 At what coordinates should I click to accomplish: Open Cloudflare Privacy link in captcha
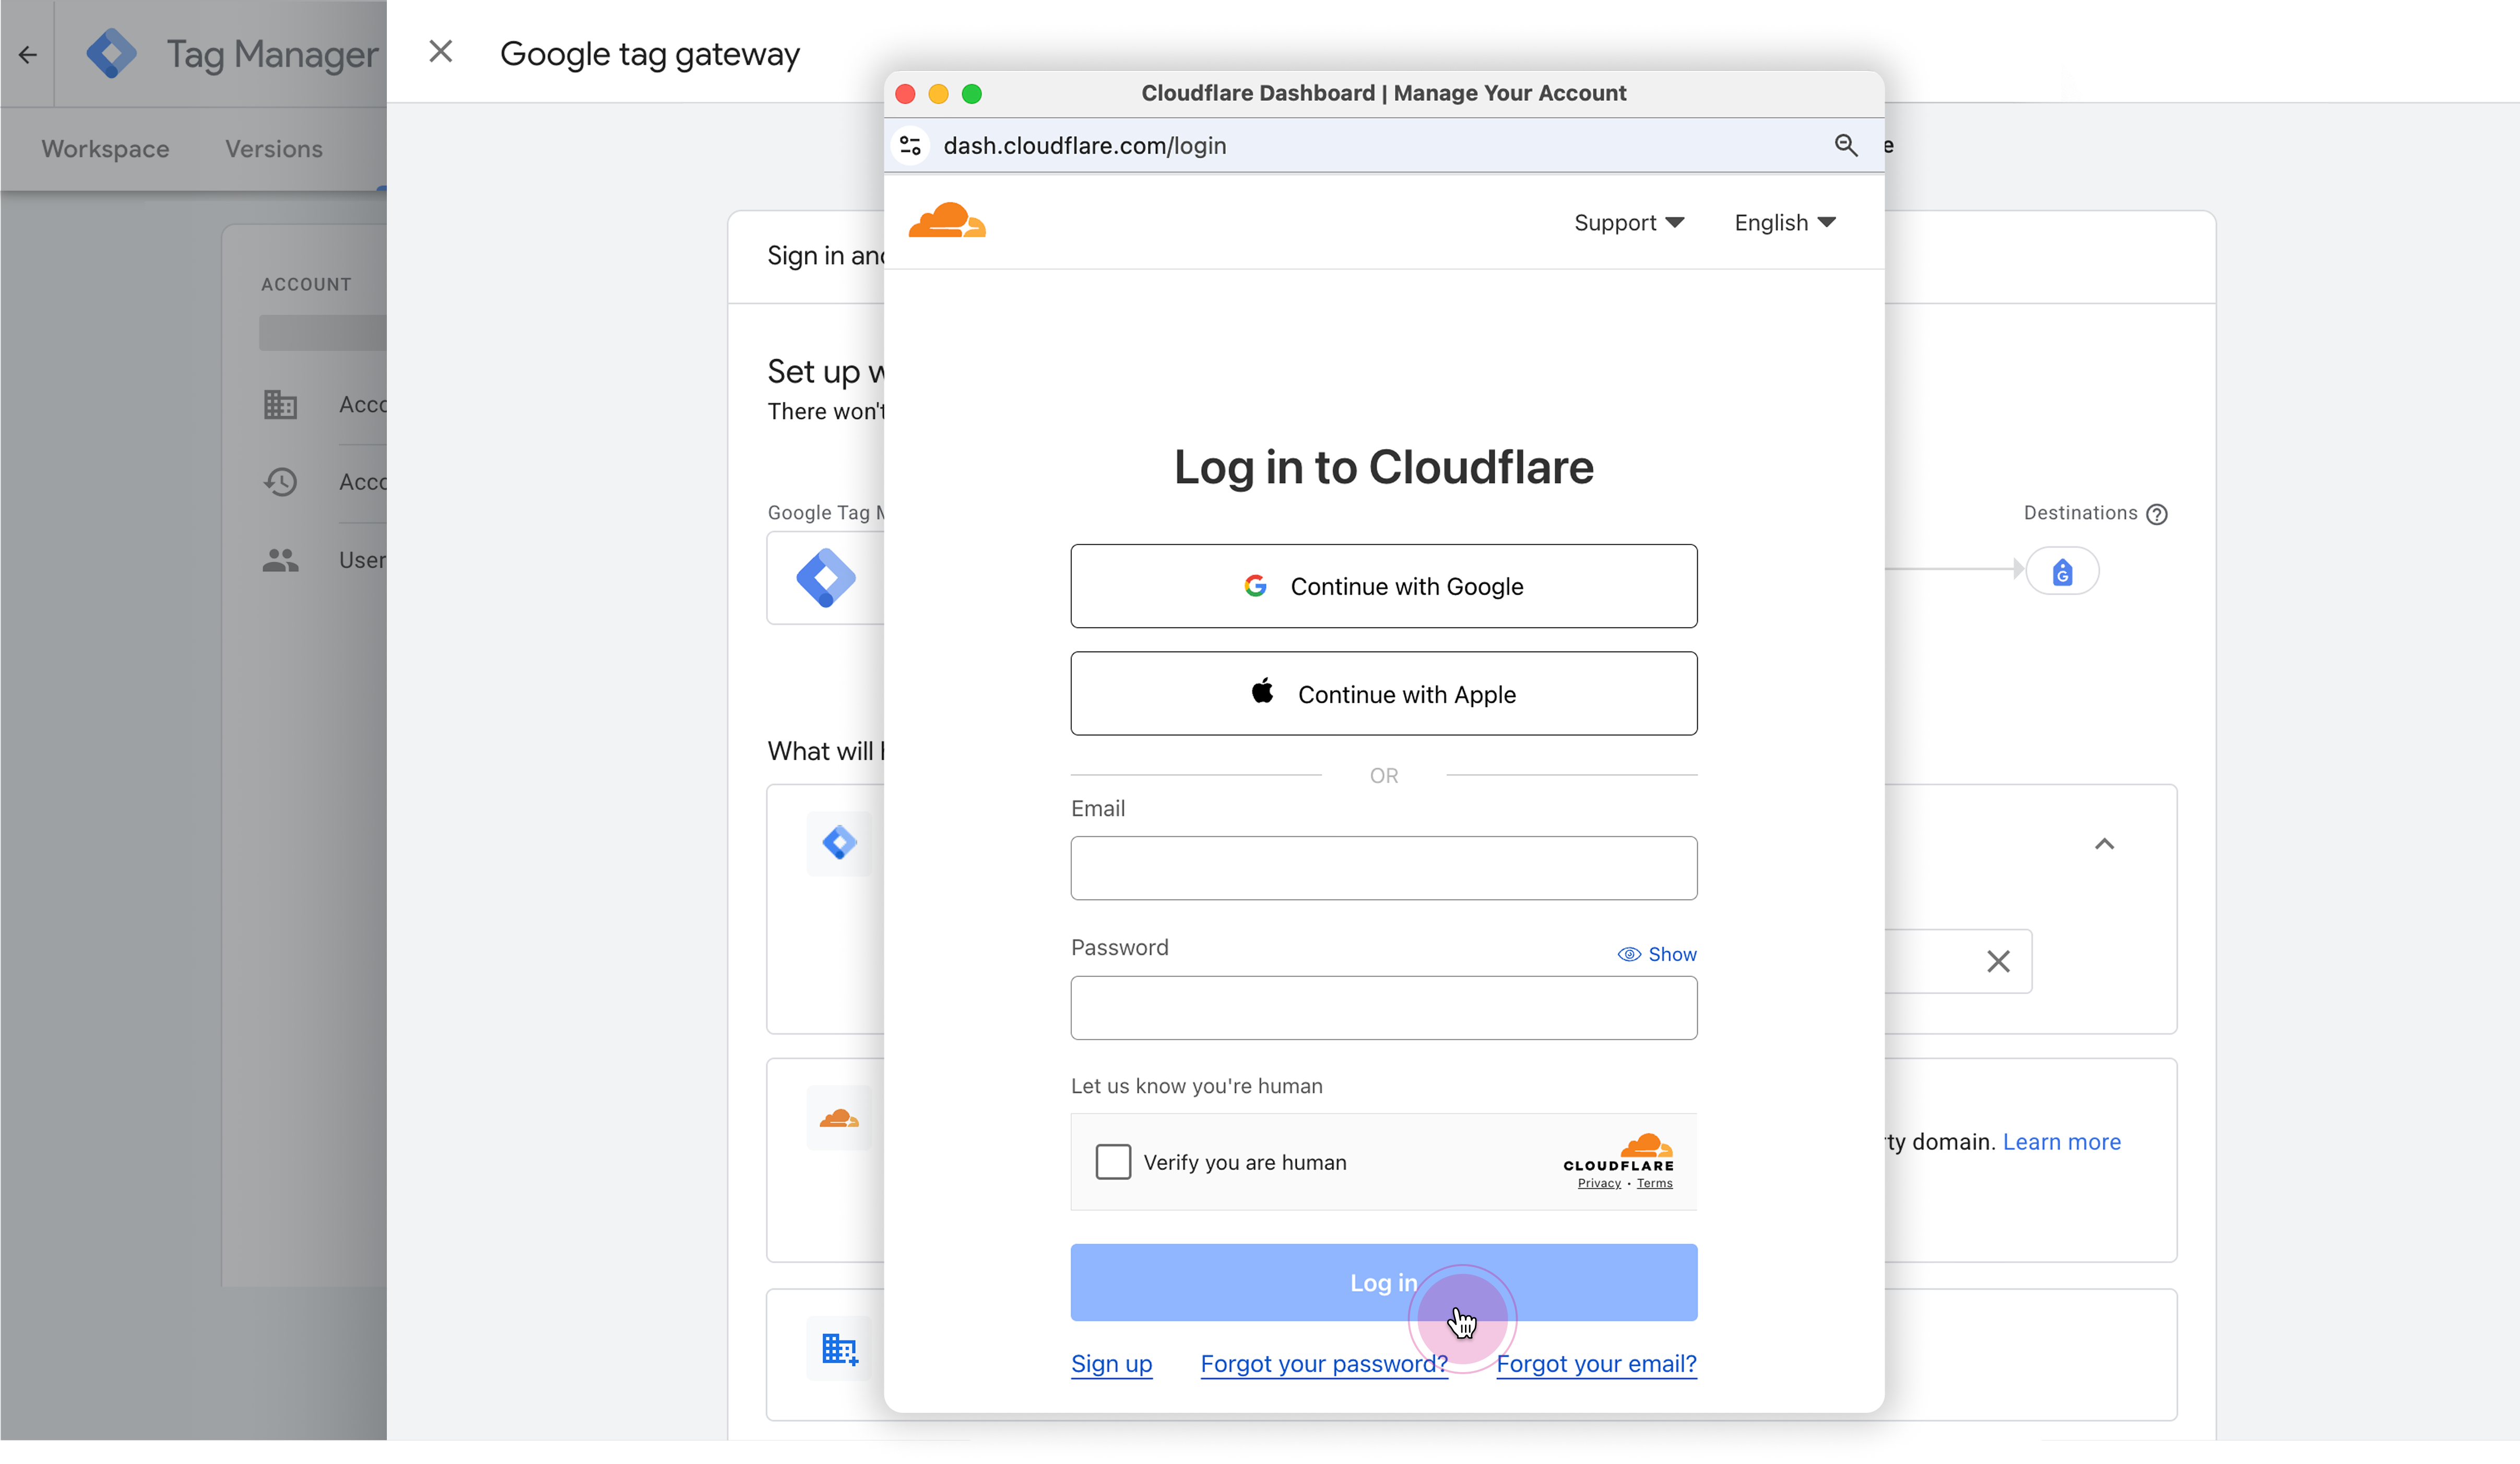[1599, 1184]
